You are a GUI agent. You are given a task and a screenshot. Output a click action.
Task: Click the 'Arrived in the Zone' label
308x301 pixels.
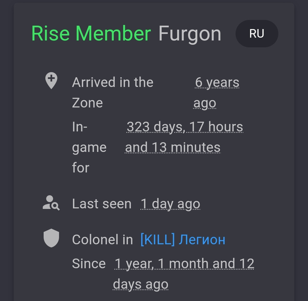(x=113, y=92)
